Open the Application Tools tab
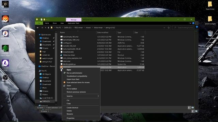218x122 pixels. 74,23
